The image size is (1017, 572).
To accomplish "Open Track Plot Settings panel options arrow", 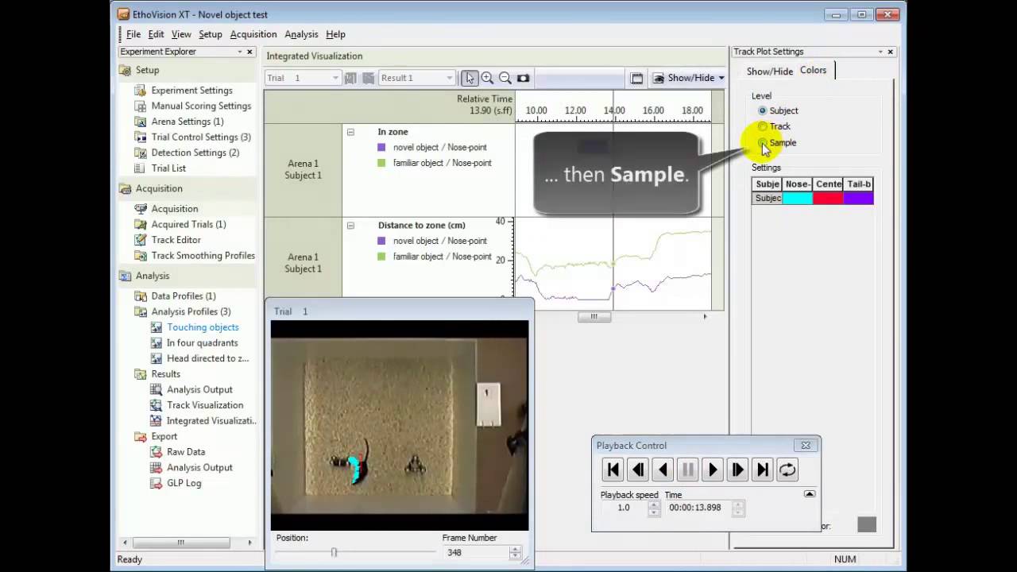I will (x=880, y=52).
